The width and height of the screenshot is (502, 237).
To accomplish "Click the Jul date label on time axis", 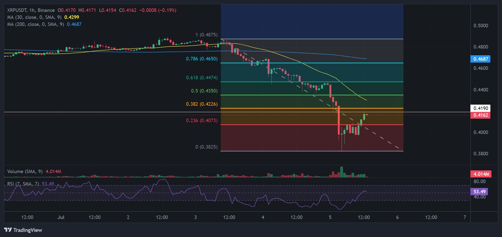I will pyautogui.click(x=61, y=217).
